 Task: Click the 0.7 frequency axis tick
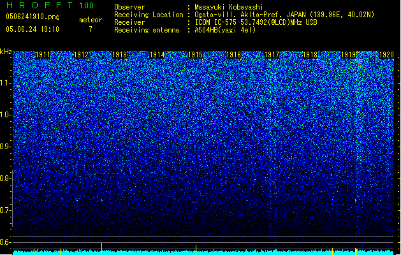click(6, 210)
